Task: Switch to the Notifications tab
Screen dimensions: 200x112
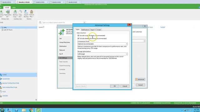Action: pos(85,30)
